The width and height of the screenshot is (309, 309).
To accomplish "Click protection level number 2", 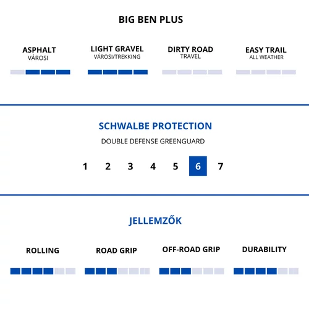I will coord(108,166).
